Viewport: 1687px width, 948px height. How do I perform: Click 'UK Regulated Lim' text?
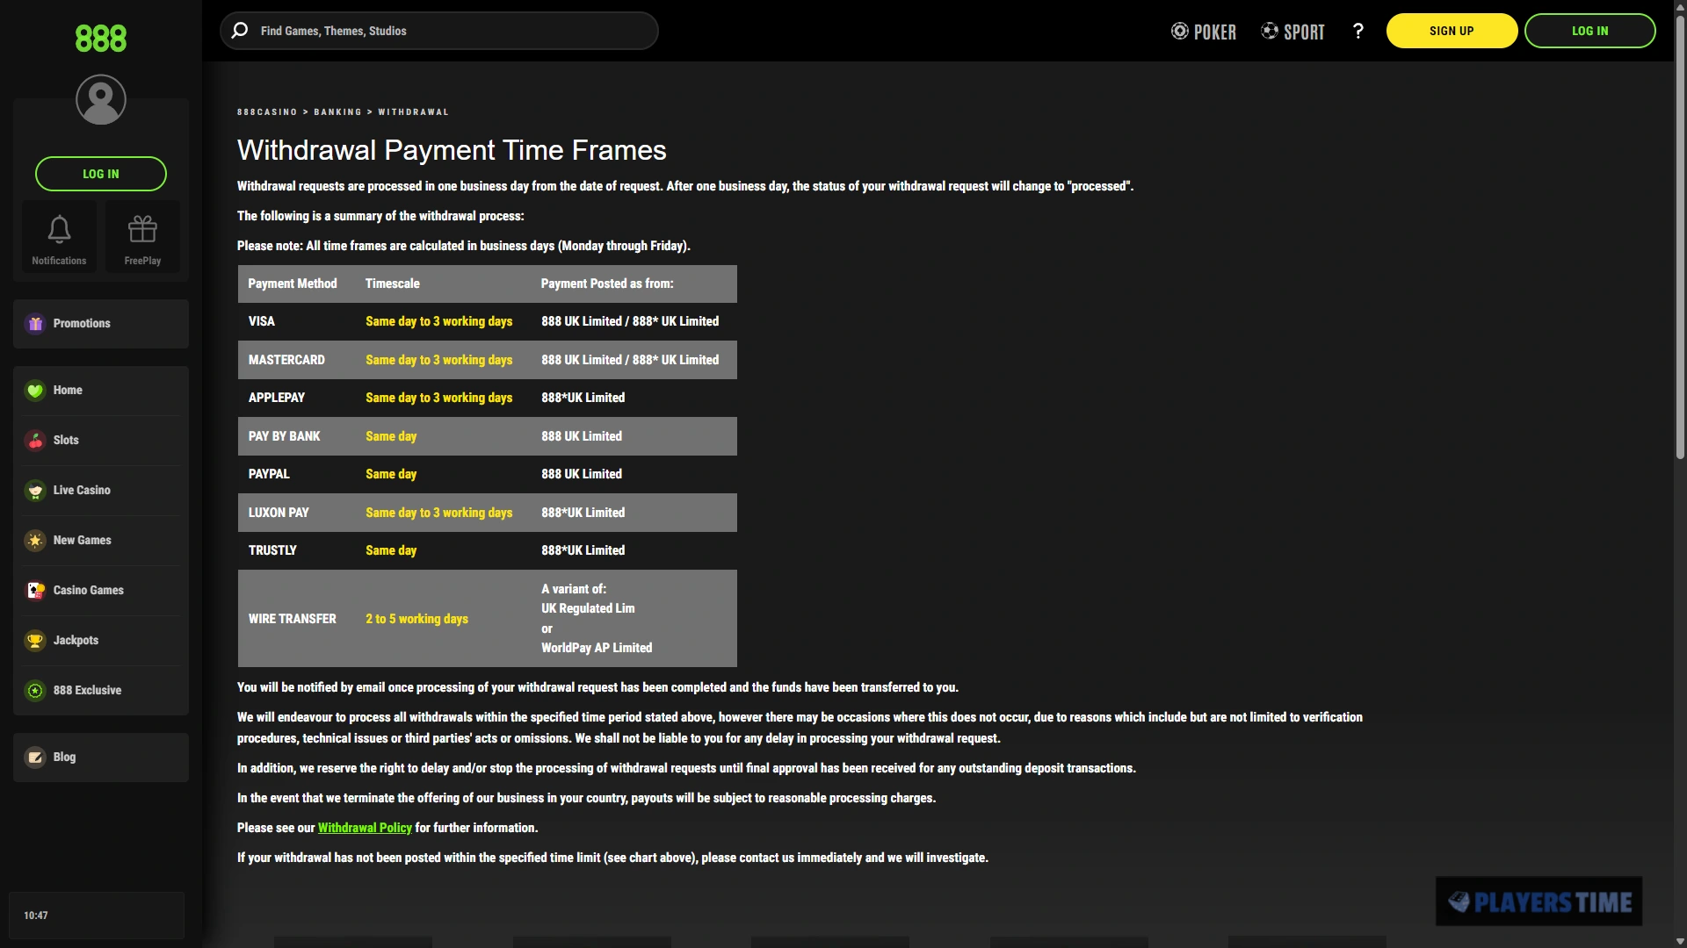click(588, 608)
